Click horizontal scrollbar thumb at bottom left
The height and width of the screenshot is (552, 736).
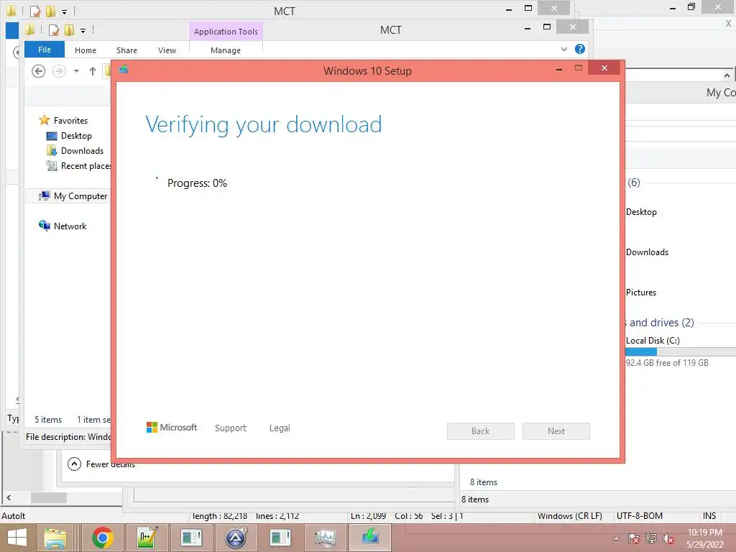coord(49,497)
